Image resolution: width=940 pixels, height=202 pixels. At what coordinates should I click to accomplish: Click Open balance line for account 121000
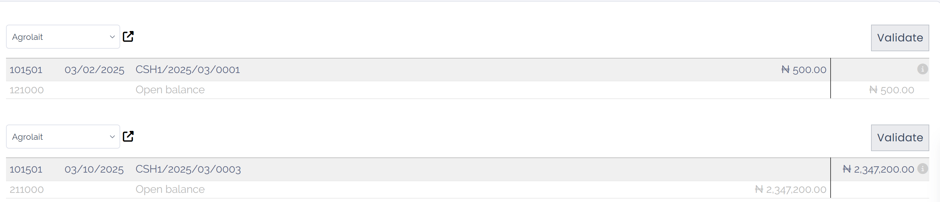(170, 90)
